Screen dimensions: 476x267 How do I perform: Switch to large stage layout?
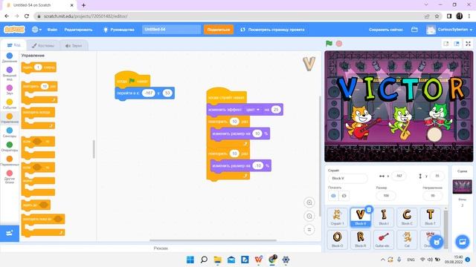tap(457, 44)
